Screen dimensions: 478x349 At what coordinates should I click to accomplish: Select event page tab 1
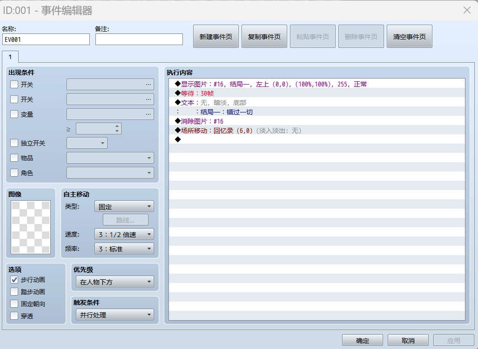pyautogui.click(x=10, y=57)
